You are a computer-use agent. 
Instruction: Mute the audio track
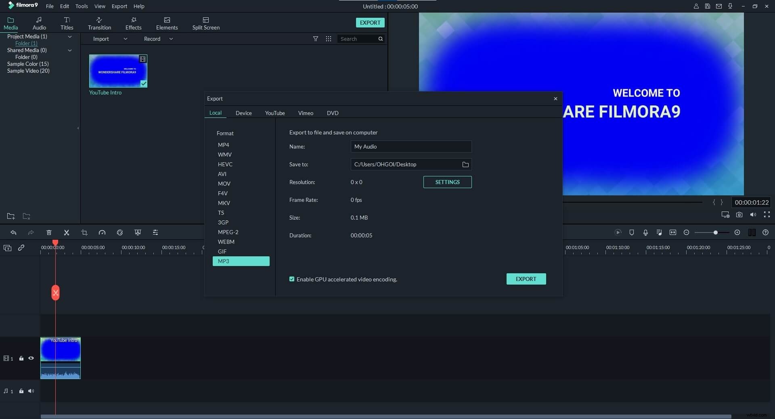coord(31,391)
